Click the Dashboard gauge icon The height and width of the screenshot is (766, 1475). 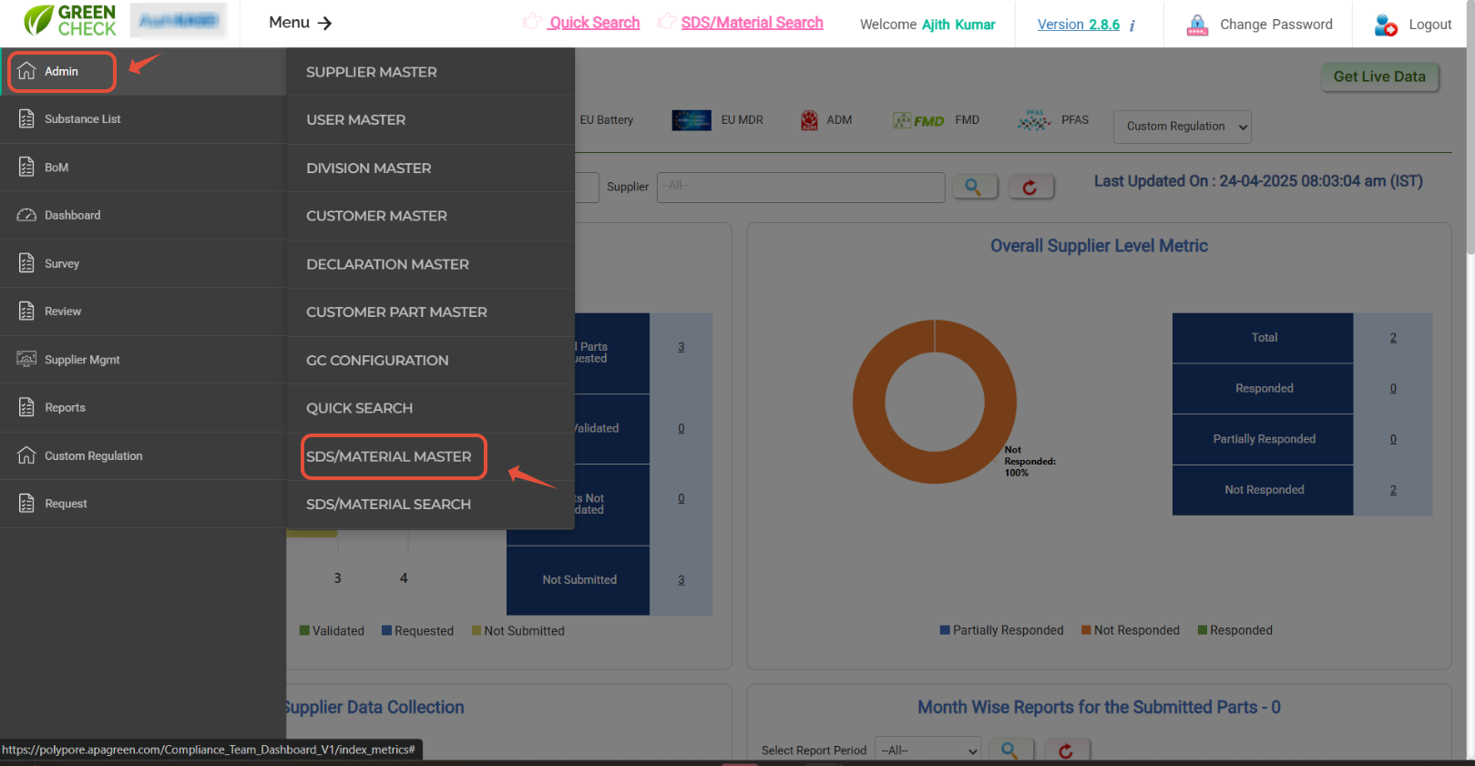(26, 215)
